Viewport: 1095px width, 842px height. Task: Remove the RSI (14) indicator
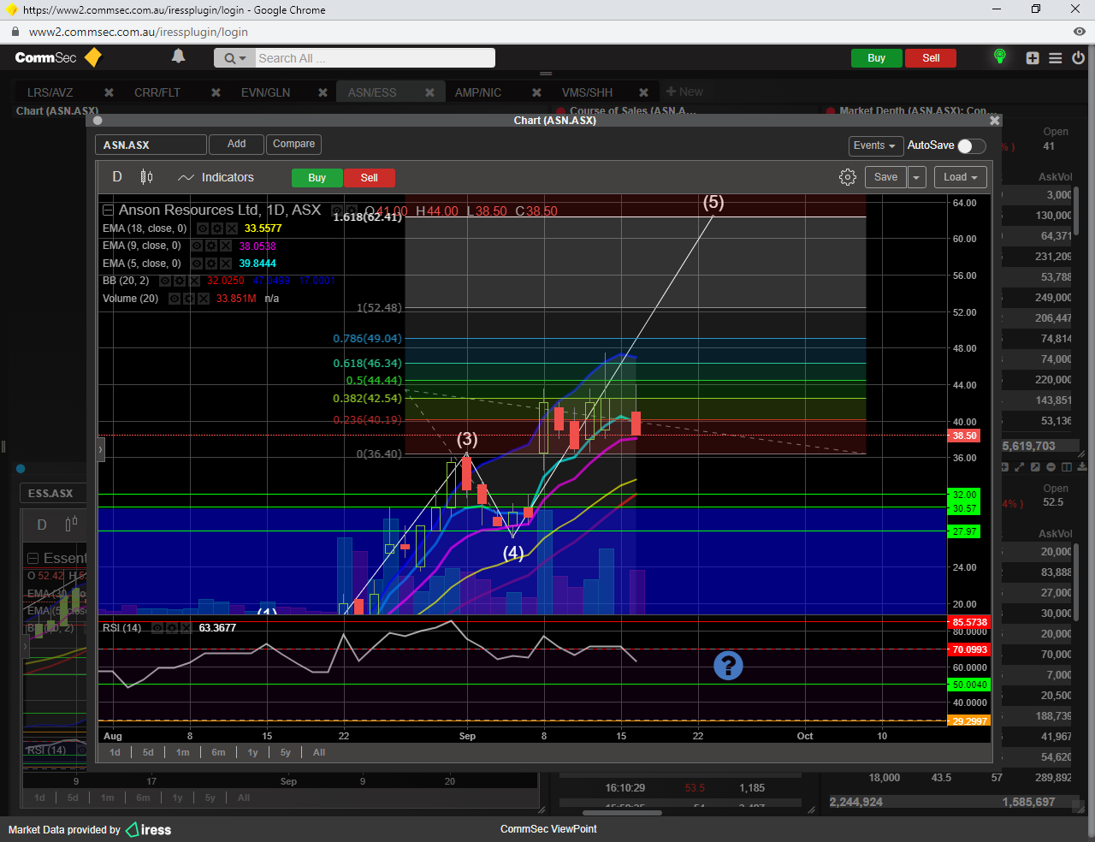click(x=185, y=628)
